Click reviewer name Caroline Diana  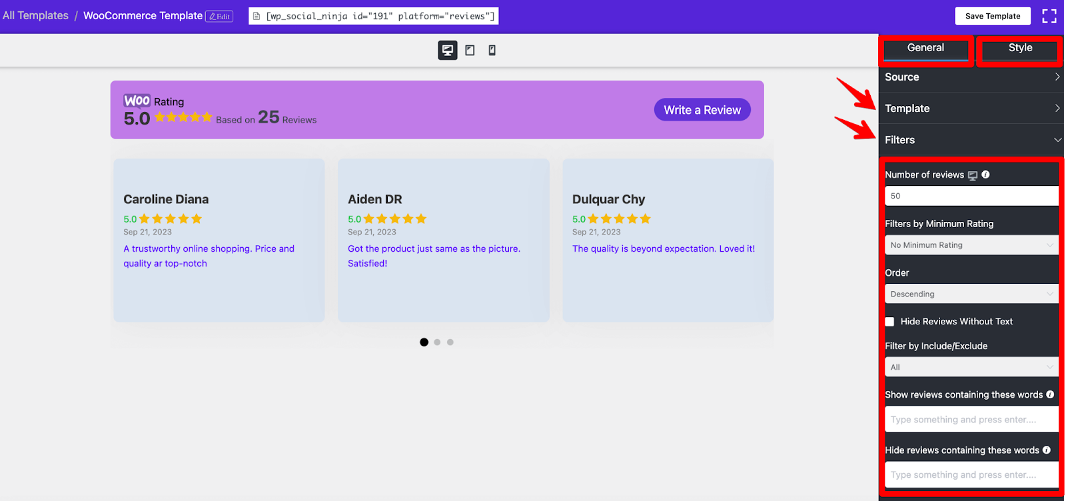[166, 199]
